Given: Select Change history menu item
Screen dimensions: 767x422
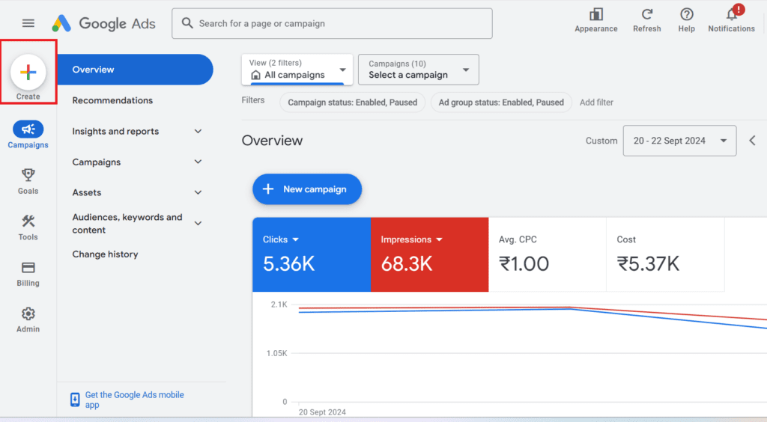Looking at the screenshot, I should pos(105,254).
